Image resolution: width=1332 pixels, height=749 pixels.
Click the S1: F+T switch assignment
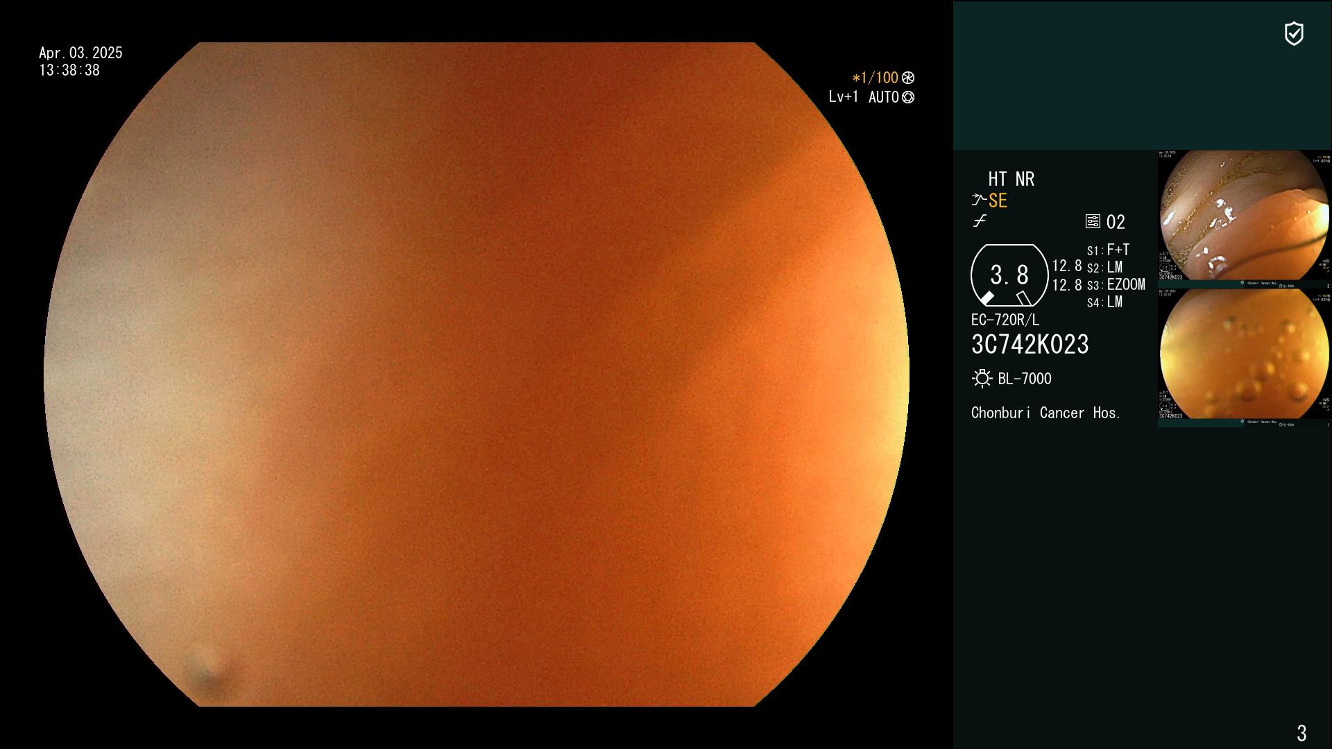tap(1109, 250)
